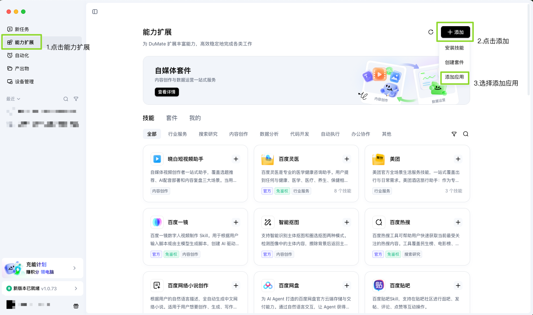533x315 pixels.
Task: Choose 添加应用 from the dropdown menu
Action: click(x=454, y=77)
